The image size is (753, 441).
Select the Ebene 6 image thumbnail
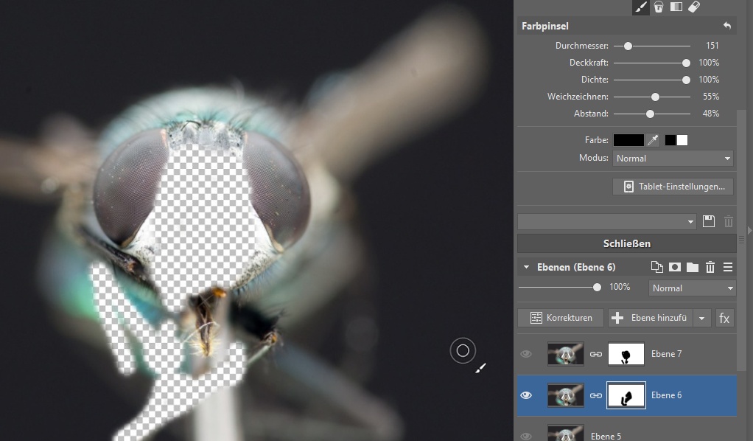566,395
